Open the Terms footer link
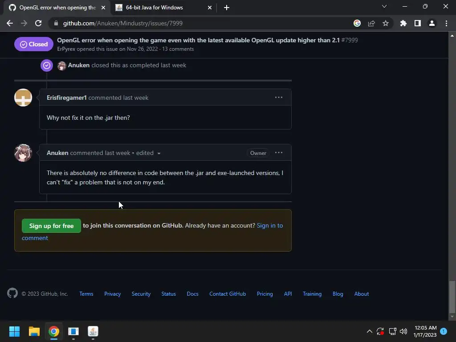456x342 pixels. [86, 294]
